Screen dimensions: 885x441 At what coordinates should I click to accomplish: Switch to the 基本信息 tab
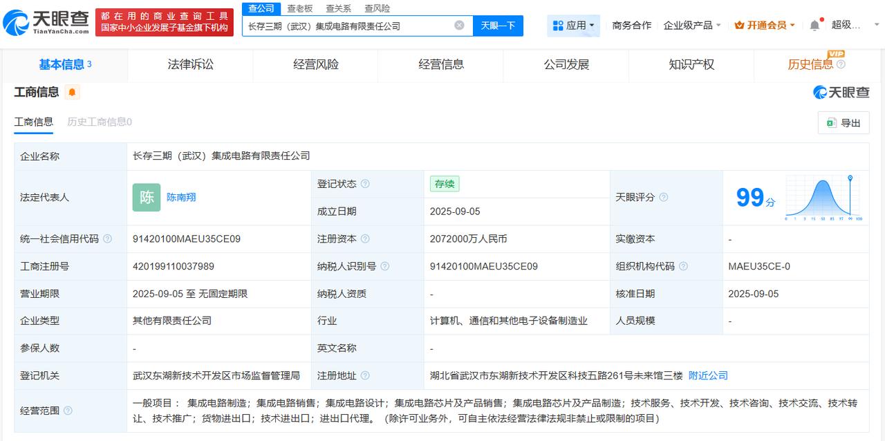pyautogui.click(x=65, y=64)
